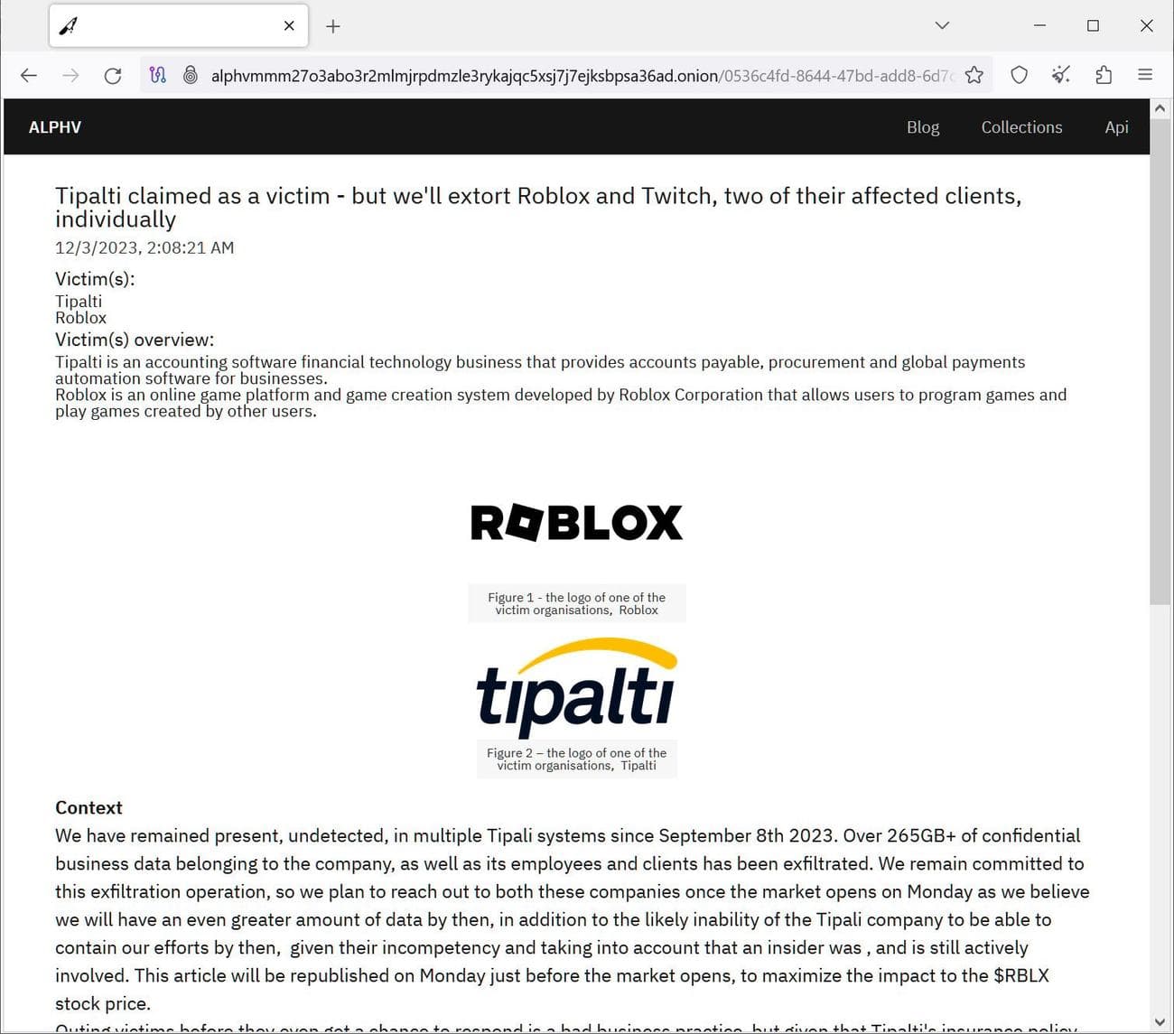
Task: Go back to the previous page
Action: (28, 75)
